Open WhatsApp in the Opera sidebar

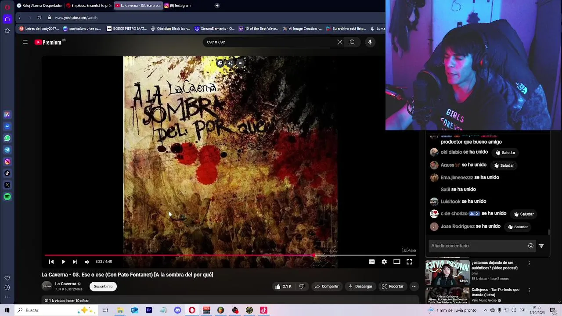click(x=7, y=138)
